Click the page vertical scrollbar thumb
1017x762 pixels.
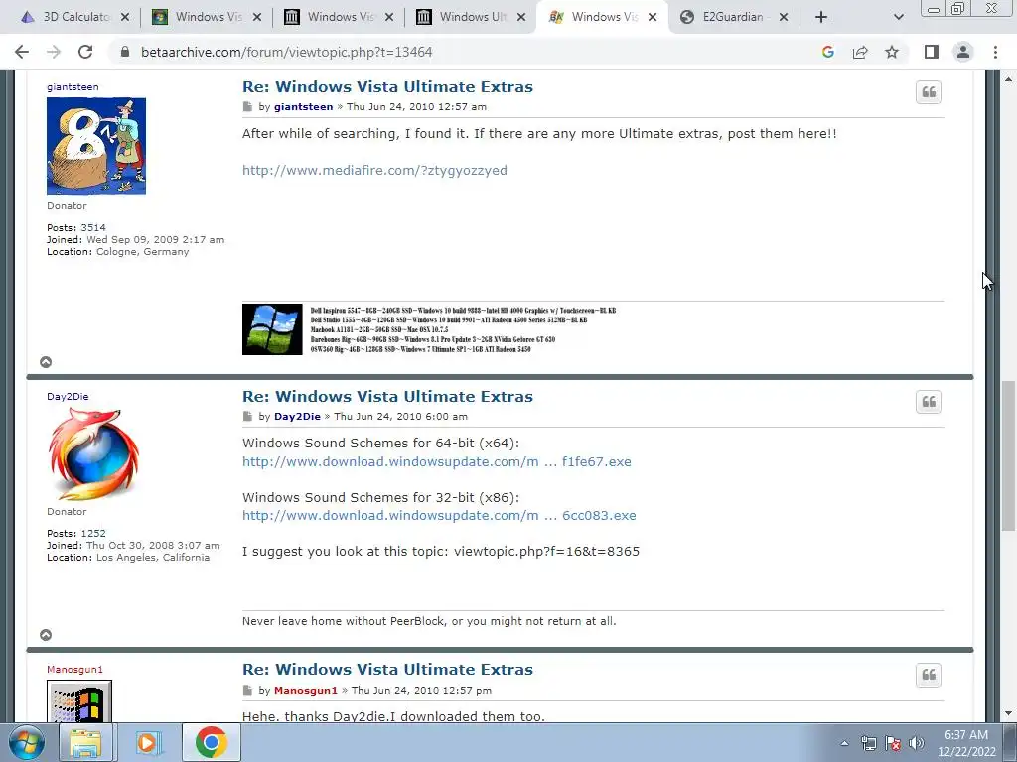pyautogui.click(x=1008, y=456)
